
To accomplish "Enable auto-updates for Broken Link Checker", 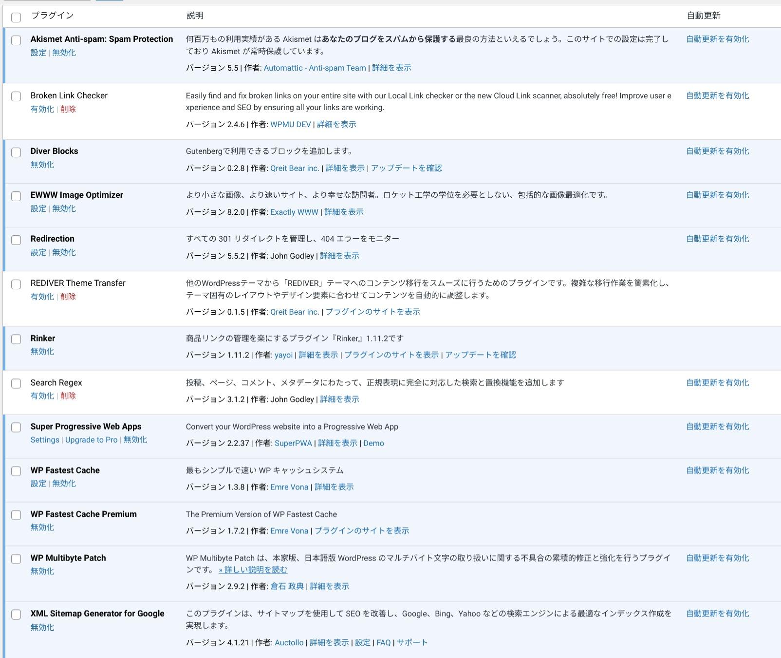I will (x=718, y=96).
